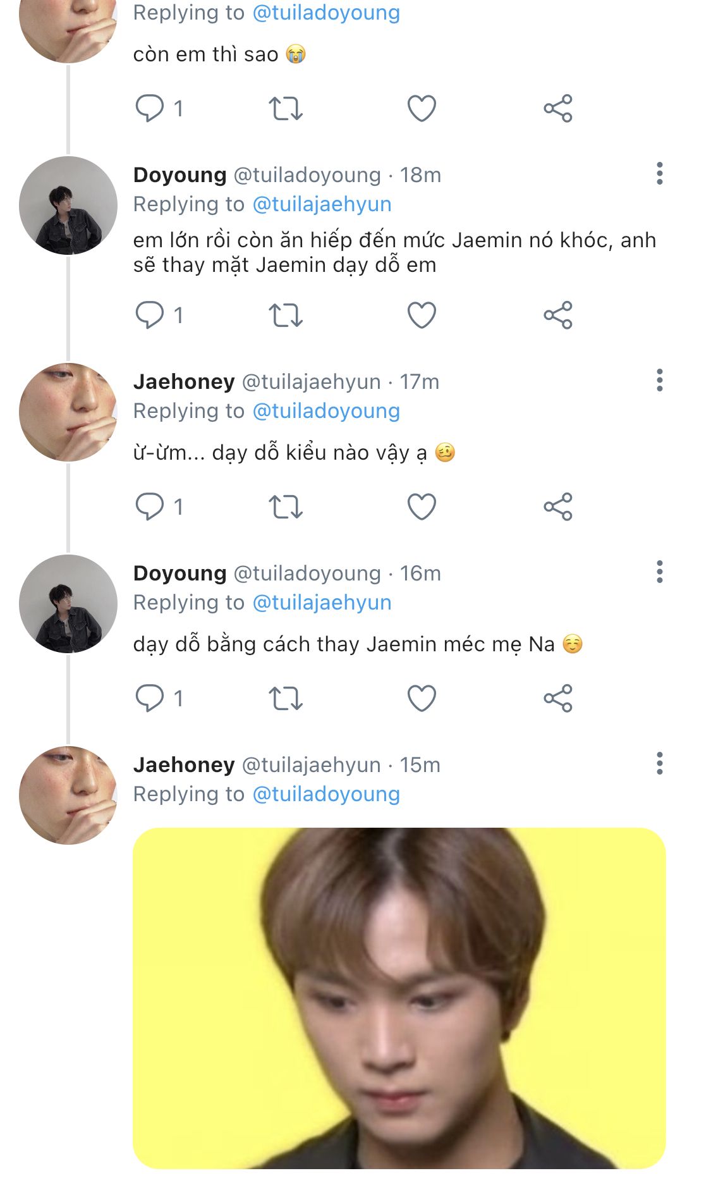The width and height of the screenshot is (711, 1178).
Task: Share Doyoung's 18m tweet
Action: pyautogui.click(x=557, y=315)
